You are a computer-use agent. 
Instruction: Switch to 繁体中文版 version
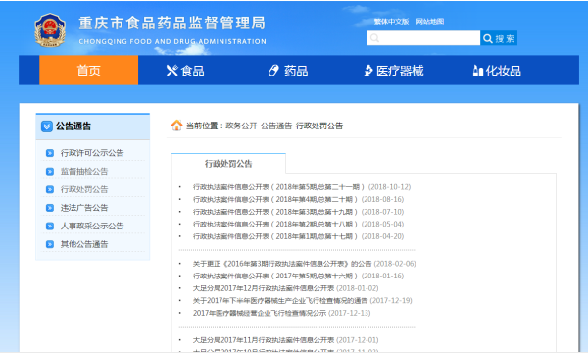click(391, 22)
